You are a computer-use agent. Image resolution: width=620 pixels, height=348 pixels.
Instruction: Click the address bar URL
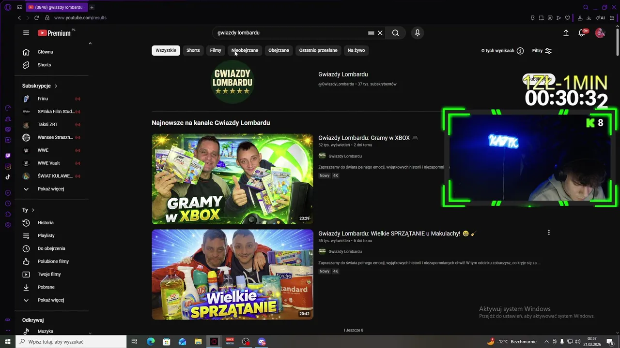click(x=80, y=18)
